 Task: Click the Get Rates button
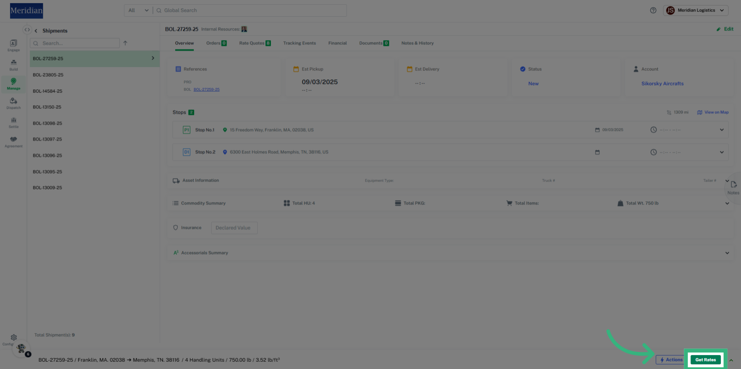[705, 360]
